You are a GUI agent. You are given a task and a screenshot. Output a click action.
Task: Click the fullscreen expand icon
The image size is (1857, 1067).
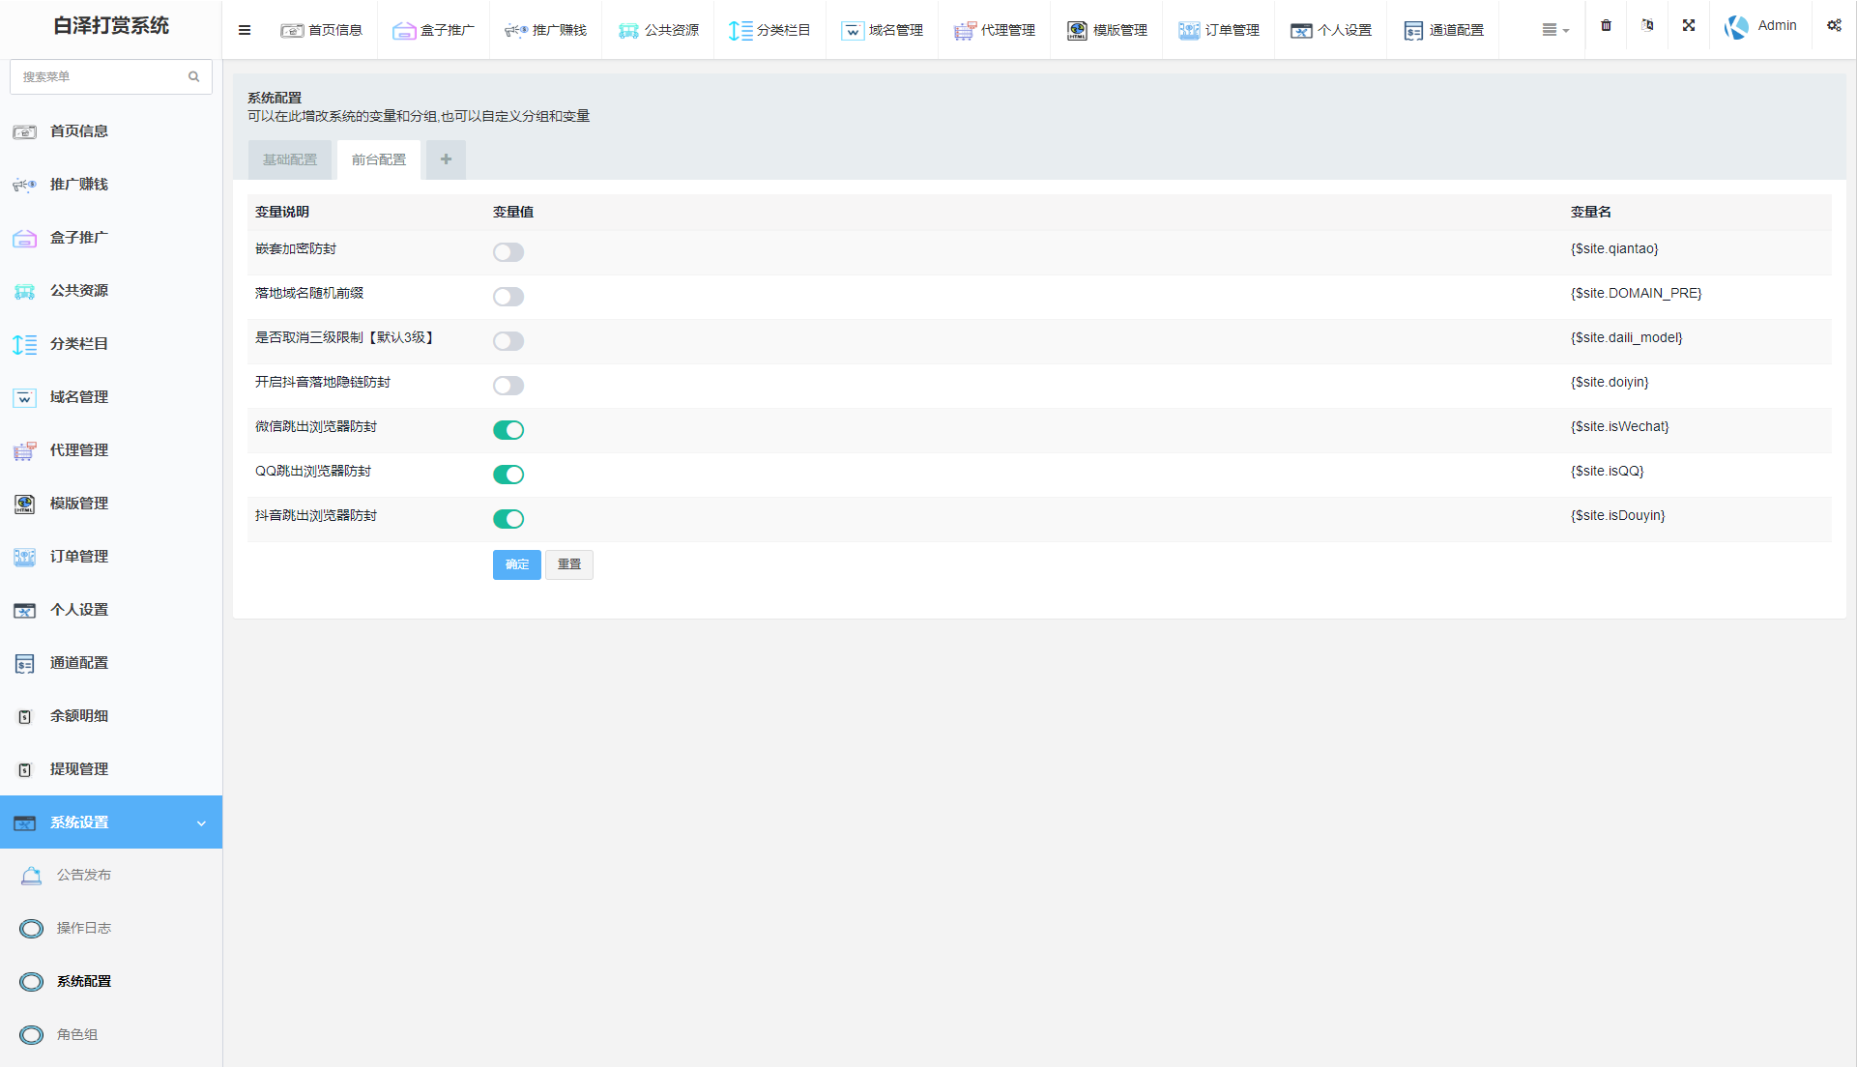pos(1688,26)
